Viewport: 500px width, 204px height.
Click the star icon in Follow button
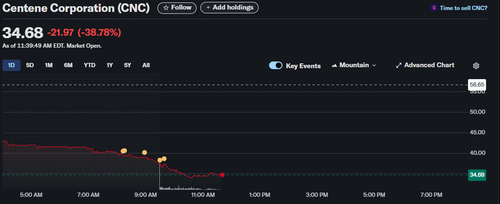(166, 8)
